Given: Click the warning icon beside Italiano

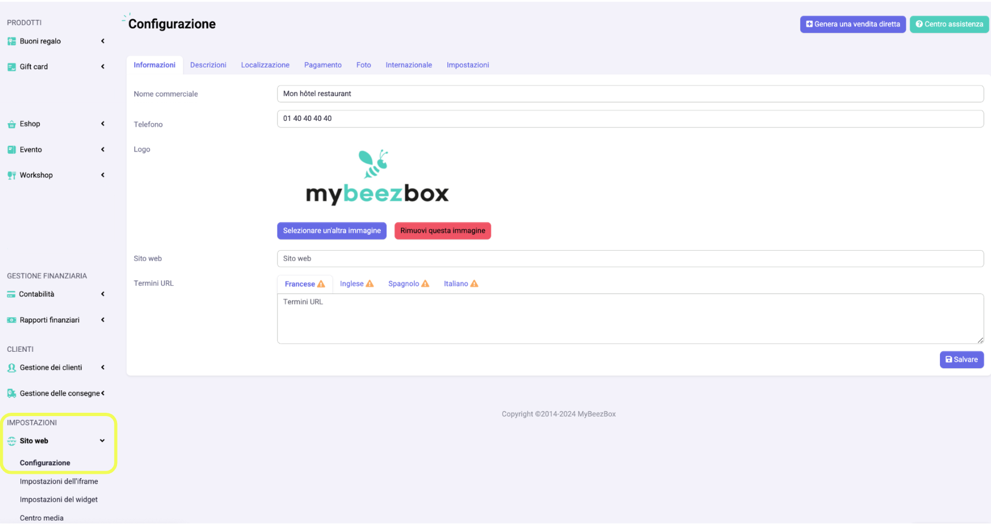Looking at the screenshot, I should tap(474, 284).
